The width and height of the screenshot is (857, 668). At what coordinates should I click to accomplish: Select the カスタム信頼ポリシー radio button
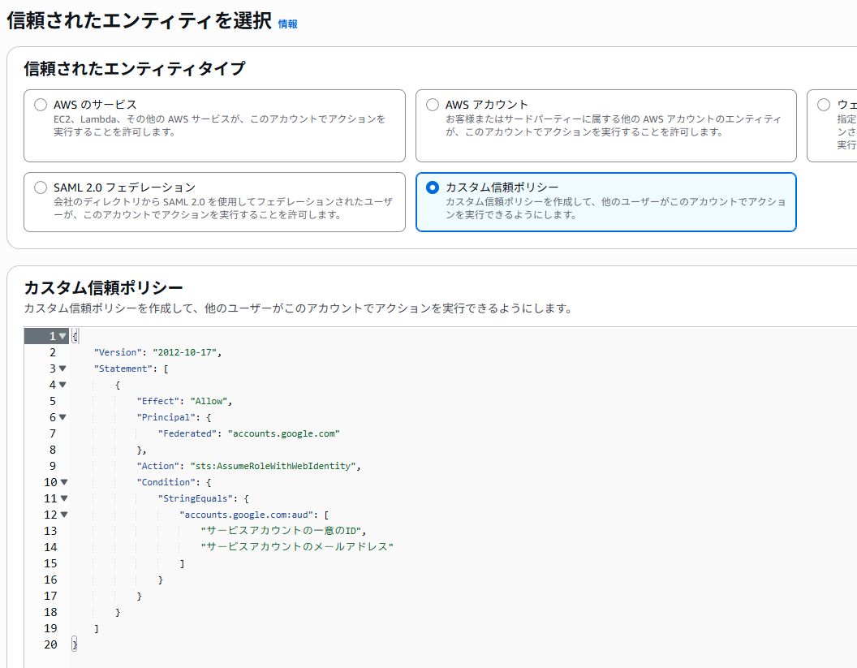pos(432,187)
